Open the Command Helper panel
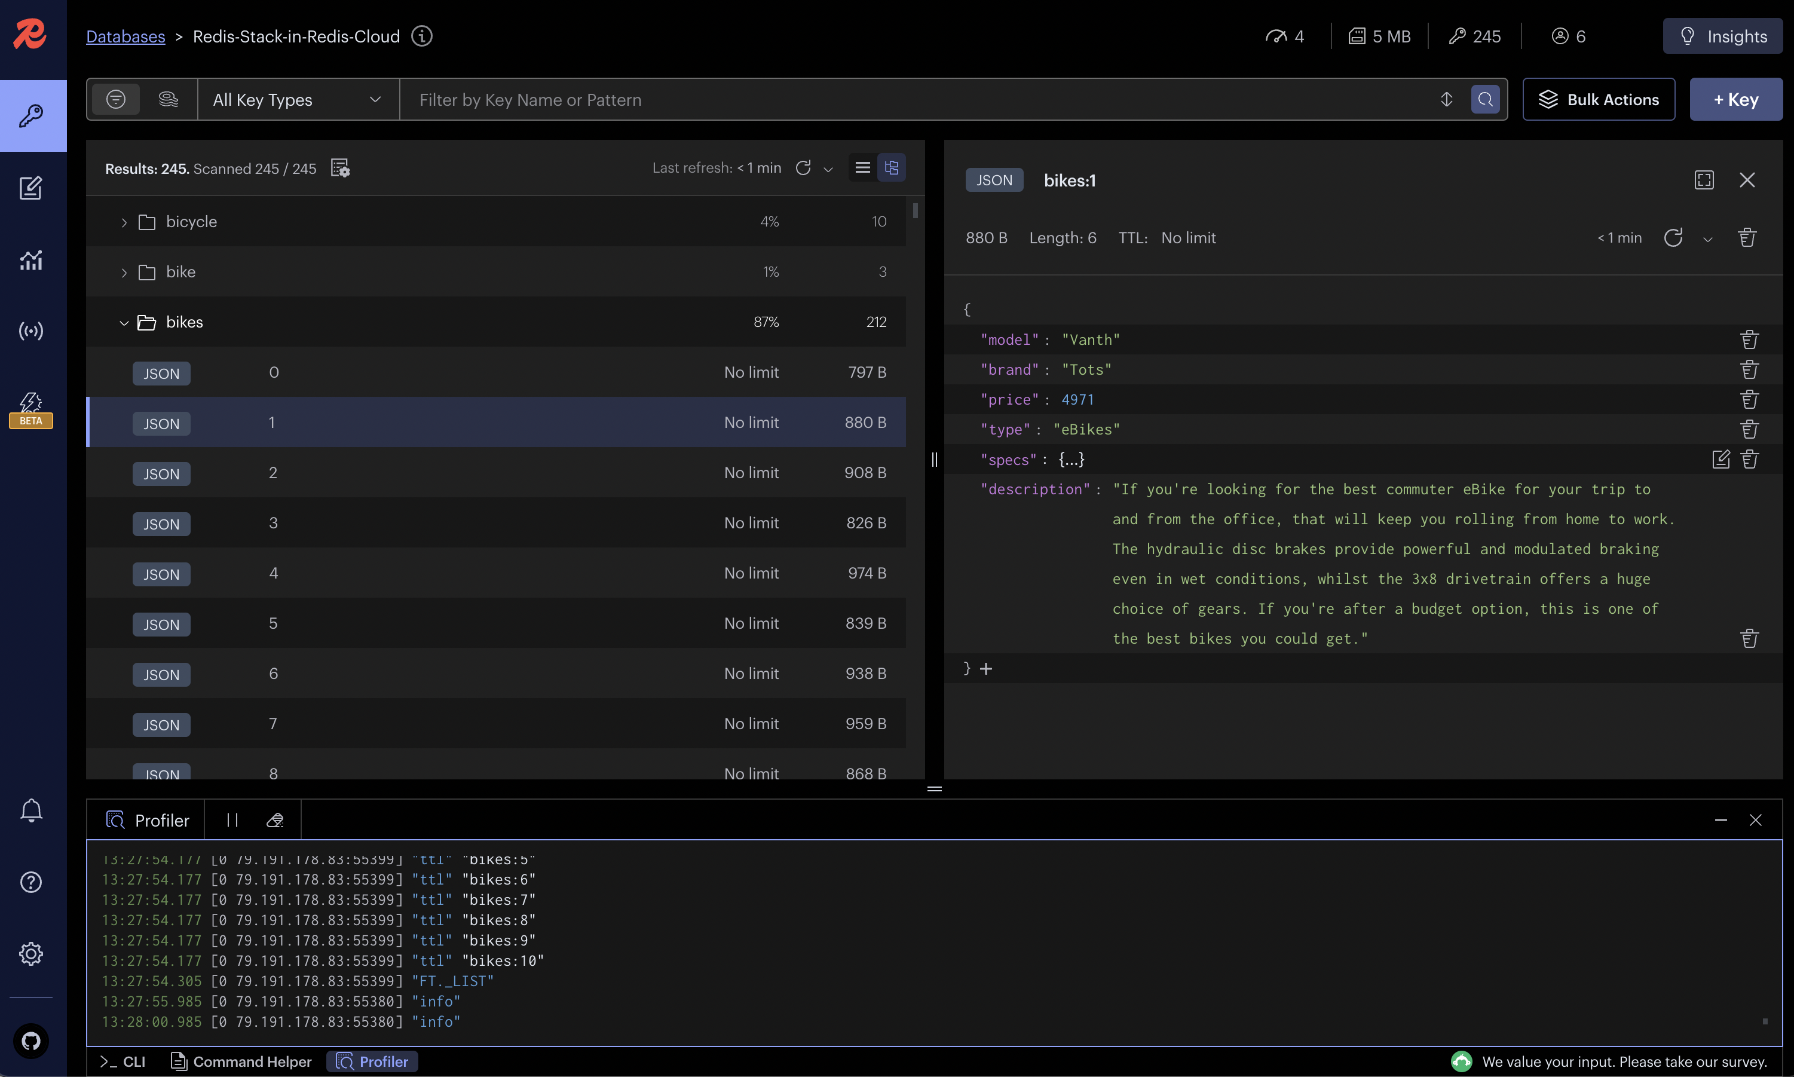1794x1077 pixels. pos(240,1061)
